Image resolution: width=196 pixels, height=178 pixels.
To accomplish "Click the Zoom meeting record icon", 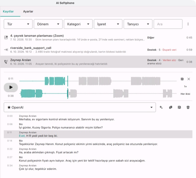I will click(6, 37).
